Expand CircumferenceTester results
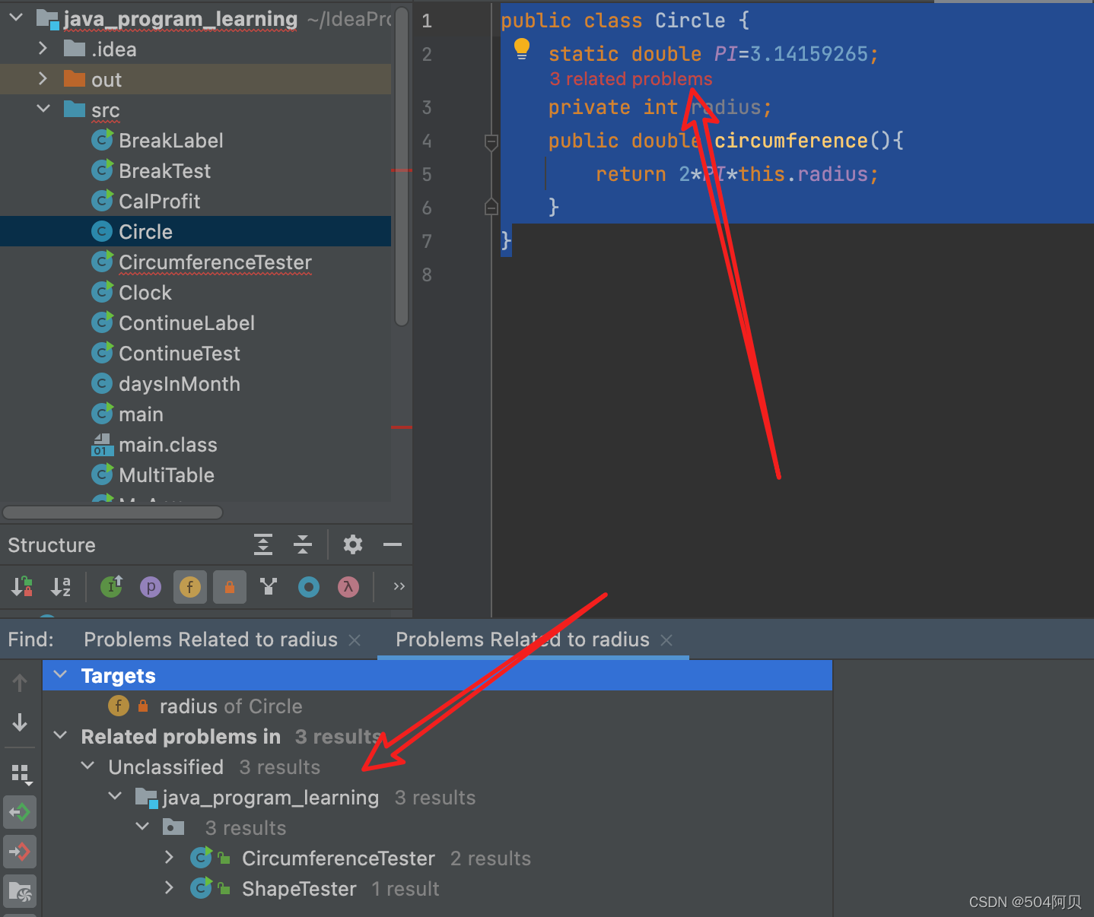This screenshot has height=917, width=1094. pos(169,857)
